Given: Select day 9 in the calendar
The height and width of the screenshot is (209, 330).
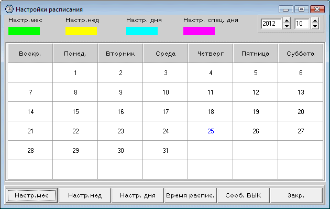Looking at the screenshot, I should 120,92.
